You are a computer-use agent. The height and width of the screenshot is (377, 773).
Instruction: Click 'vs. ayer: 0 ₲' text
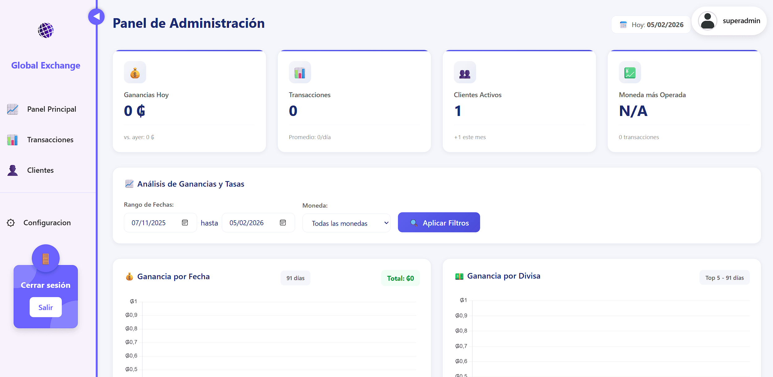(139, 137)
